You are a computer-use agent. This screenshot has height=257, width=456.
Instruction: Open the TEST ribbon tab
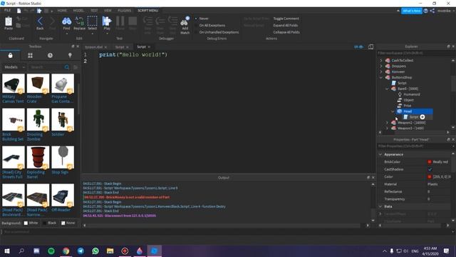coord(94,11)
